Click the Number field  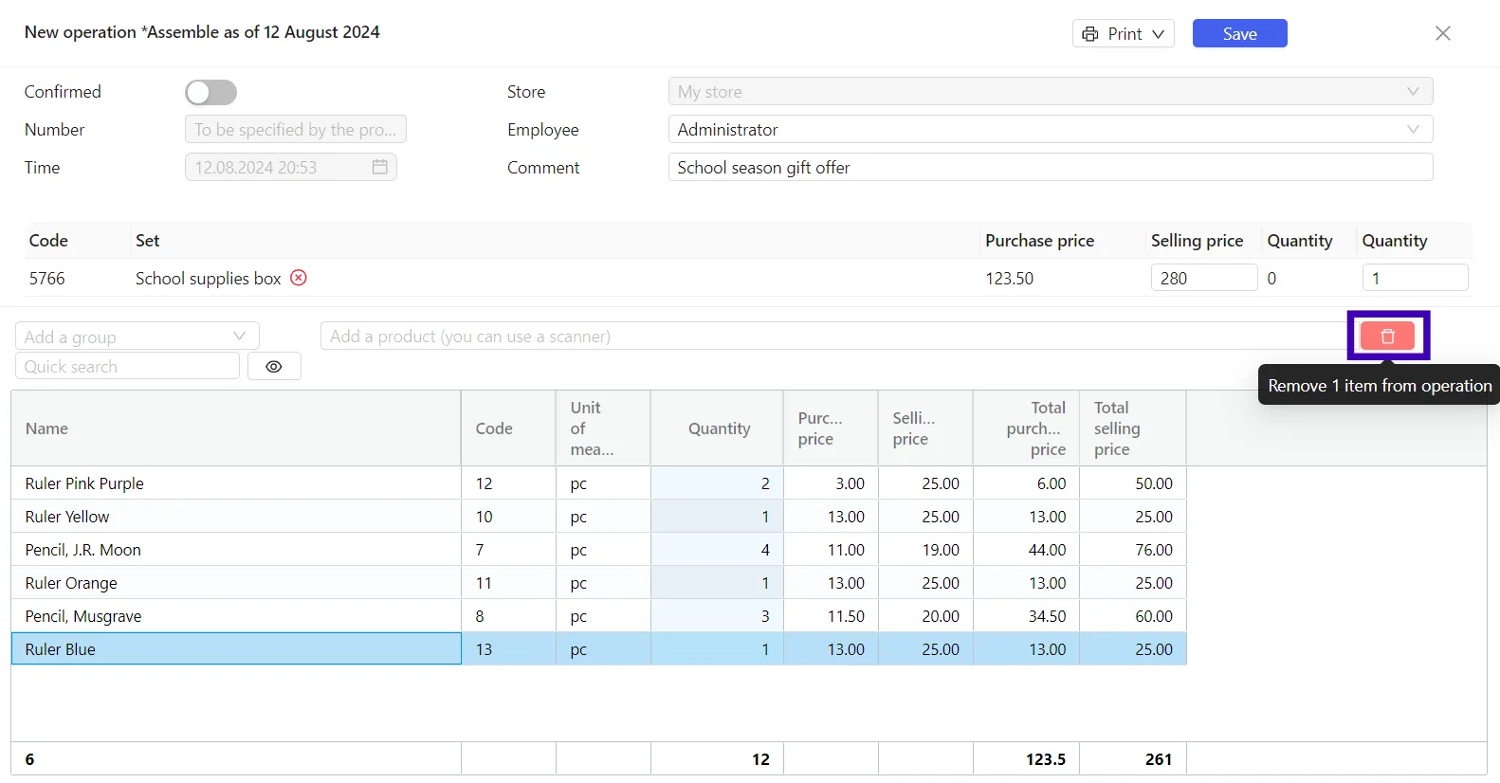point(296,129)
